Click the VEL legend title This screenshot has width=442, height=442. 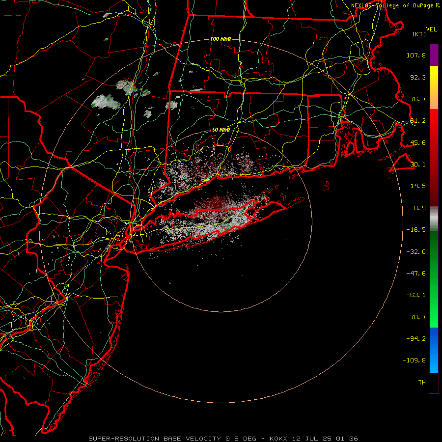coord(432,29)
